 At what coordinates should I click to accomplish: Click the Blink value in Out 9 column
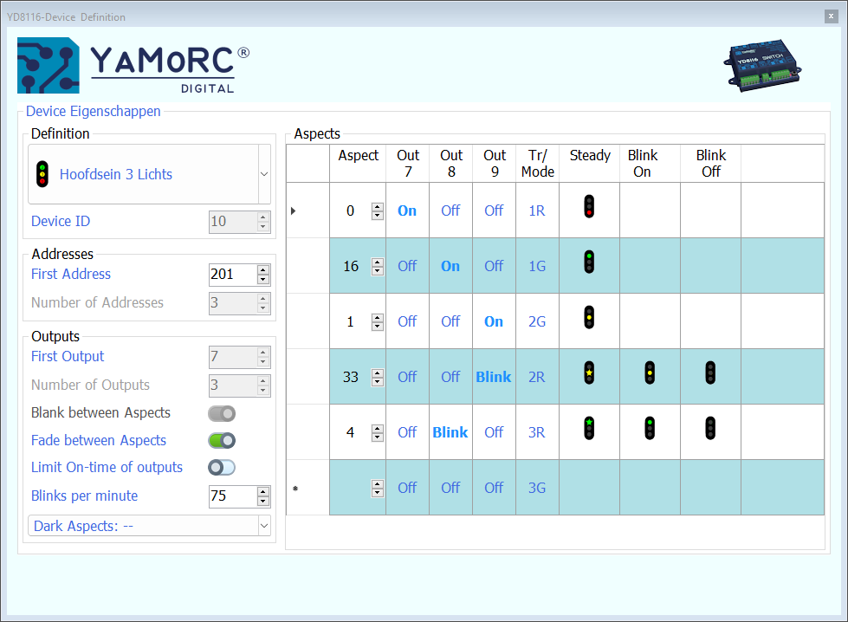pyautogui.click(x=493, y=377)
